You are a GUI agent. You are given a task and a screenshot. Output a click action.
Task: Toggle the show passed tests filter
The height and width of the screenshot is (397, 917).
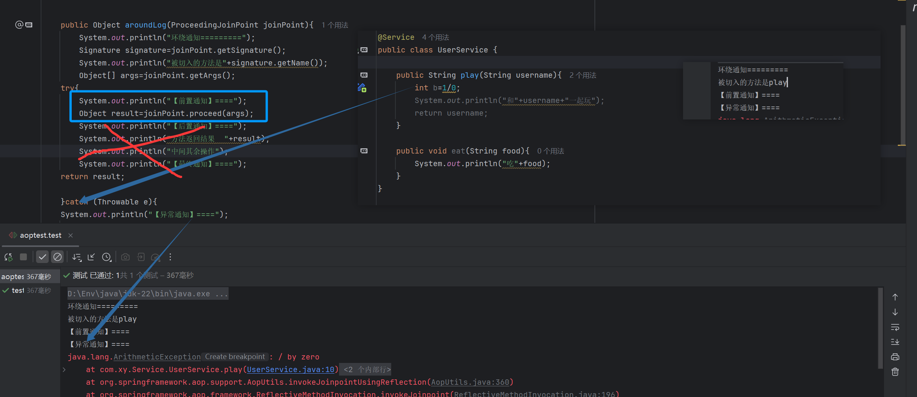pos(42,257)
